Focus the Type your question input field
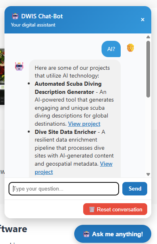The width and height of the screenshot is (157, 244). point(64,189)
